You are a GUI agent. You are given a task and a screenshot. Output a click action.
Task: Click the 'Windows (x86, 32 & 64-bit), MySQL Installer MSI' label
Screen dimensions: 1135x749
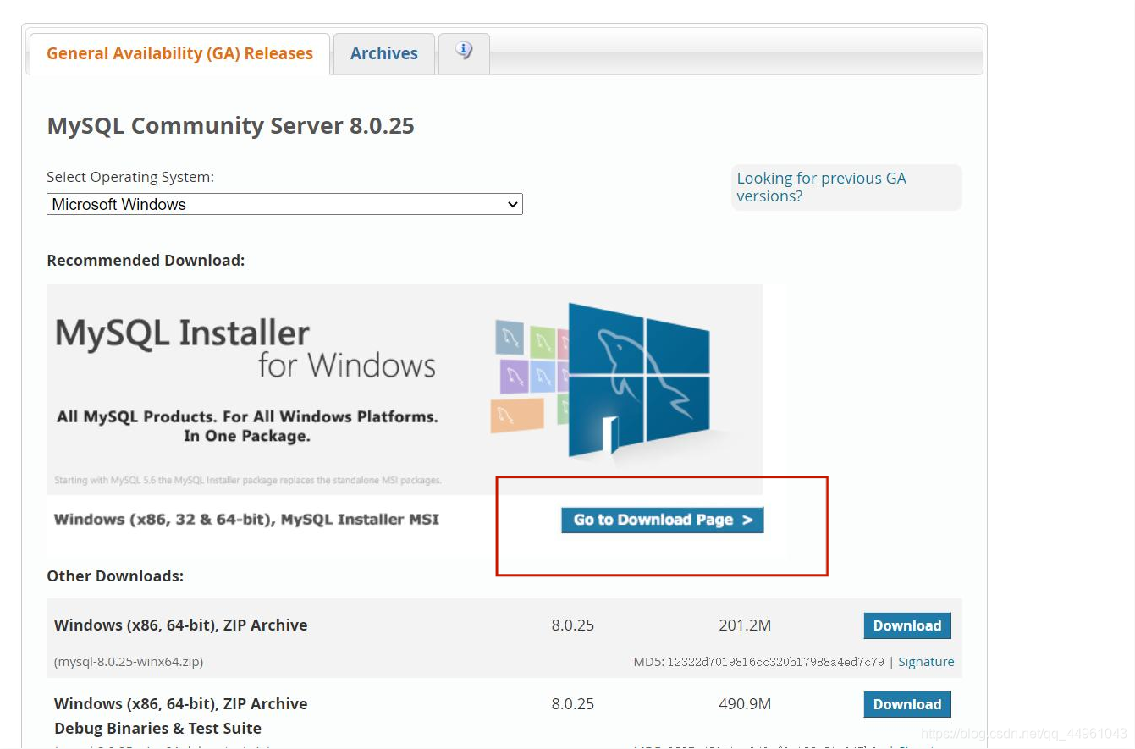(x=246, y=520)
